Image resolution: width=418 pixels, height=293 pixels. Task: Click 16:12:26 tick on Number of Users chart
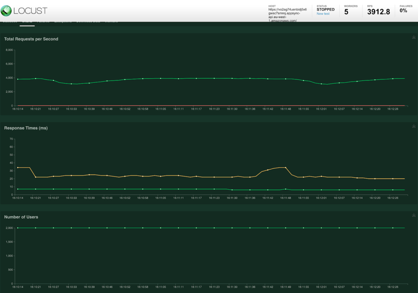(x=393, y=287)
